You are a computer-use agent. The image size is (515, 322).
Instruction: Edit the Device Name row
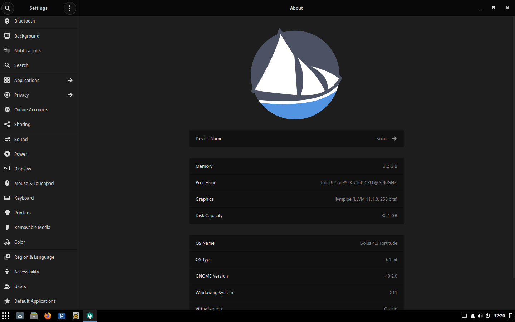296,138
